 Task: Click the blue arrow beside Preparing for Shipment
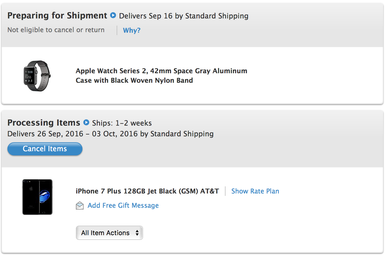(x=113, y=15)
